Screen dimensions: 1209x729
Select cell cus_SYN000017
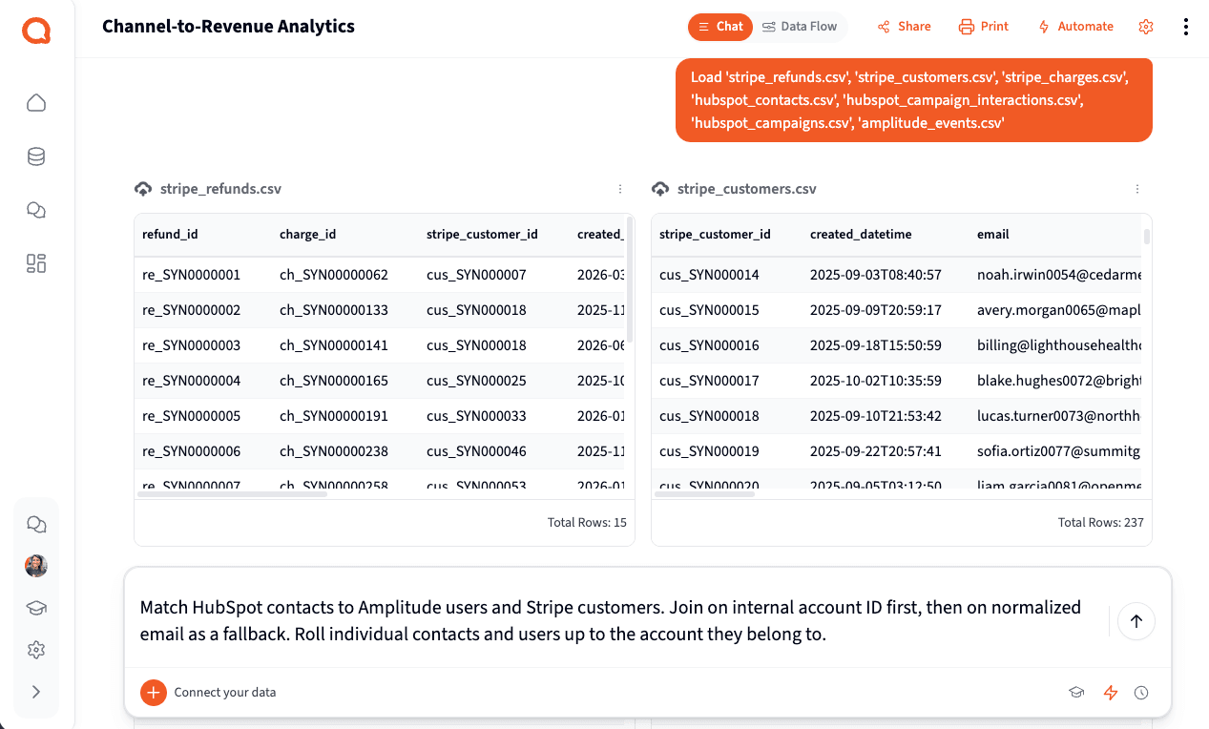(x=709, y=381)
